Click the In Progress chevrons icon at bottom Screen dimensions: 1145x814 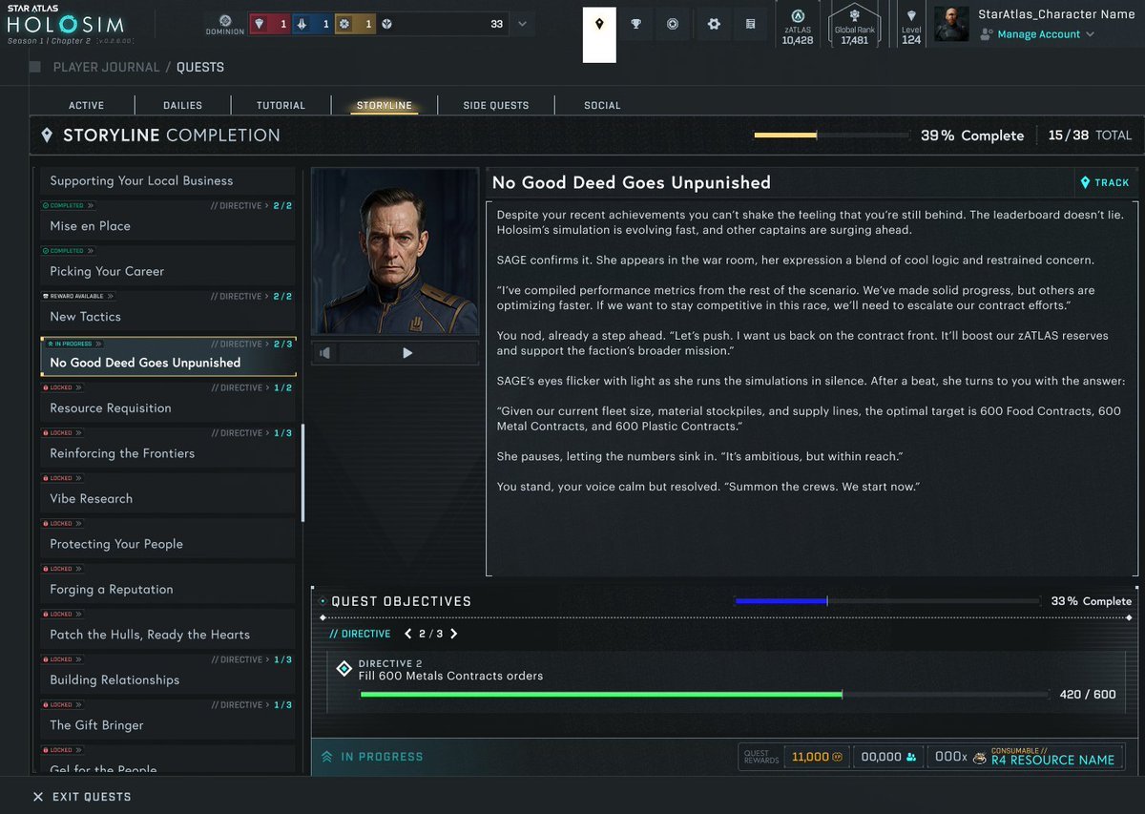pos(326,757)
